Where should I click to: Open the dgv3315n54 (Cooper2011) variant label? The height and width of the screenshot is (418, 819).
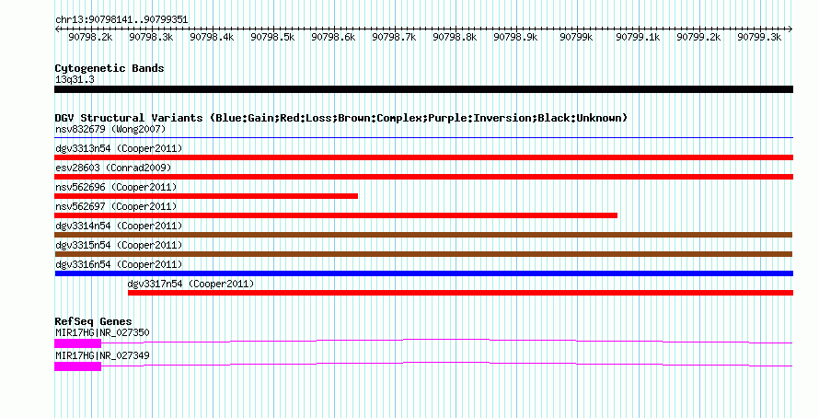coord(119,245)
